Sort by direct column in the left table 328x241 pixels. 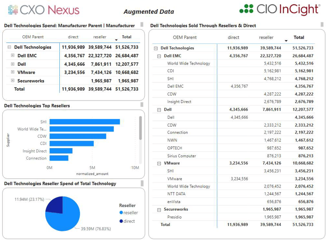coord(73,37)
